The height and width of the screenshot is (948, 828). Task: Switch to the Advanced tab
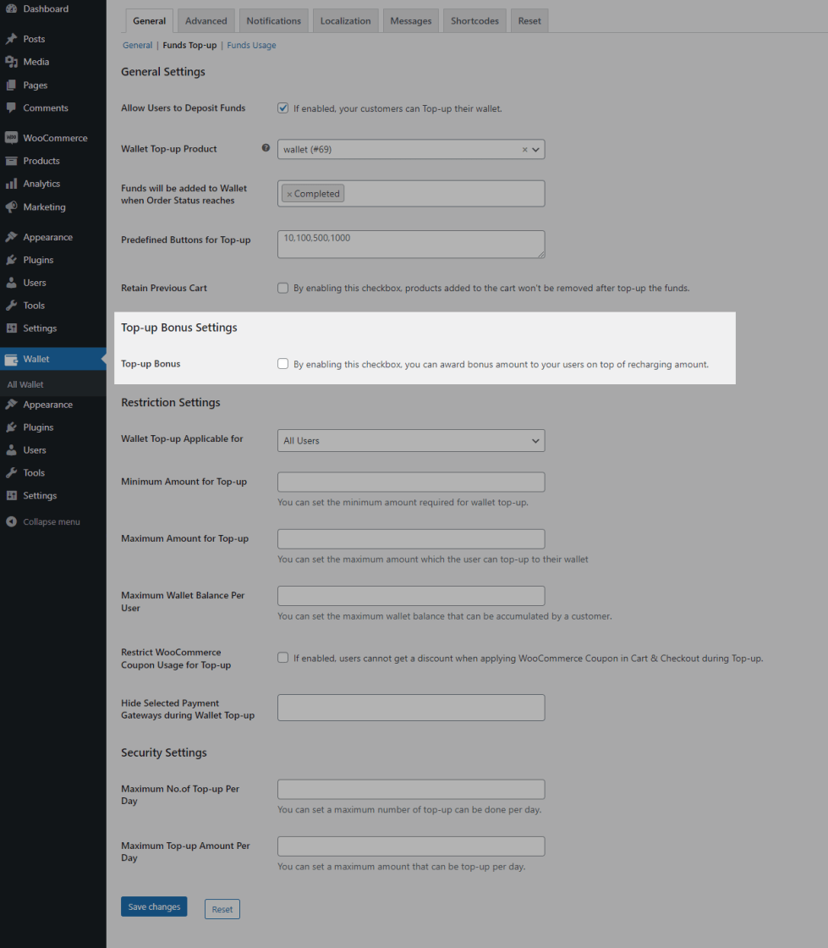pos(206,20)
